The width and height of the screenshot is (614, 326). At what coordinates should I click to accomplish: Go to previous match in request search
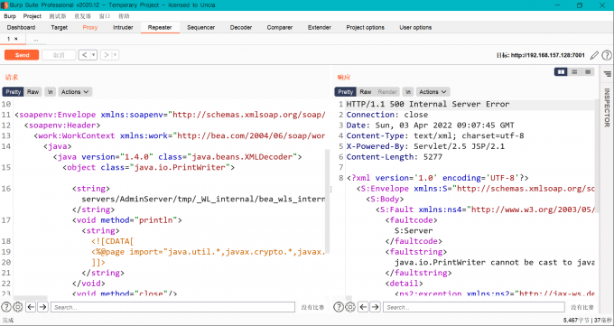pyautogui.click(x=31, y=307)
